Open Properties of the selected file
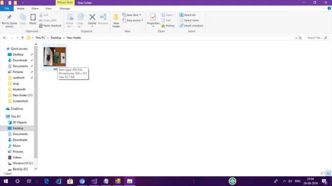The width and height of the screenshot is (332, 186). pyautogui.click(x=153, y=20)
